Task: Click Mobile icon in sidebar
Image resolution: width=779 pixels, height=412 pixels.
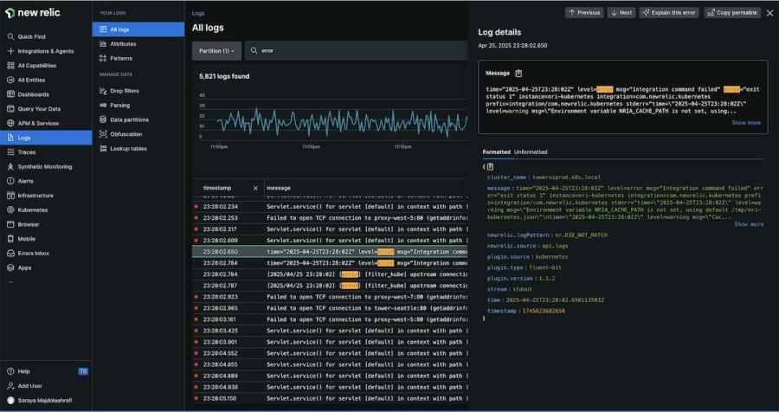Action: pyautogui.click(x=10, y=239)
